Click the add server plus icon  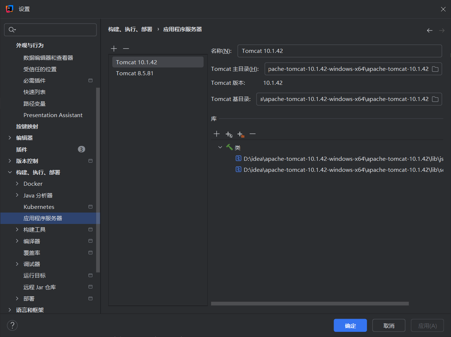coord(114,49)
